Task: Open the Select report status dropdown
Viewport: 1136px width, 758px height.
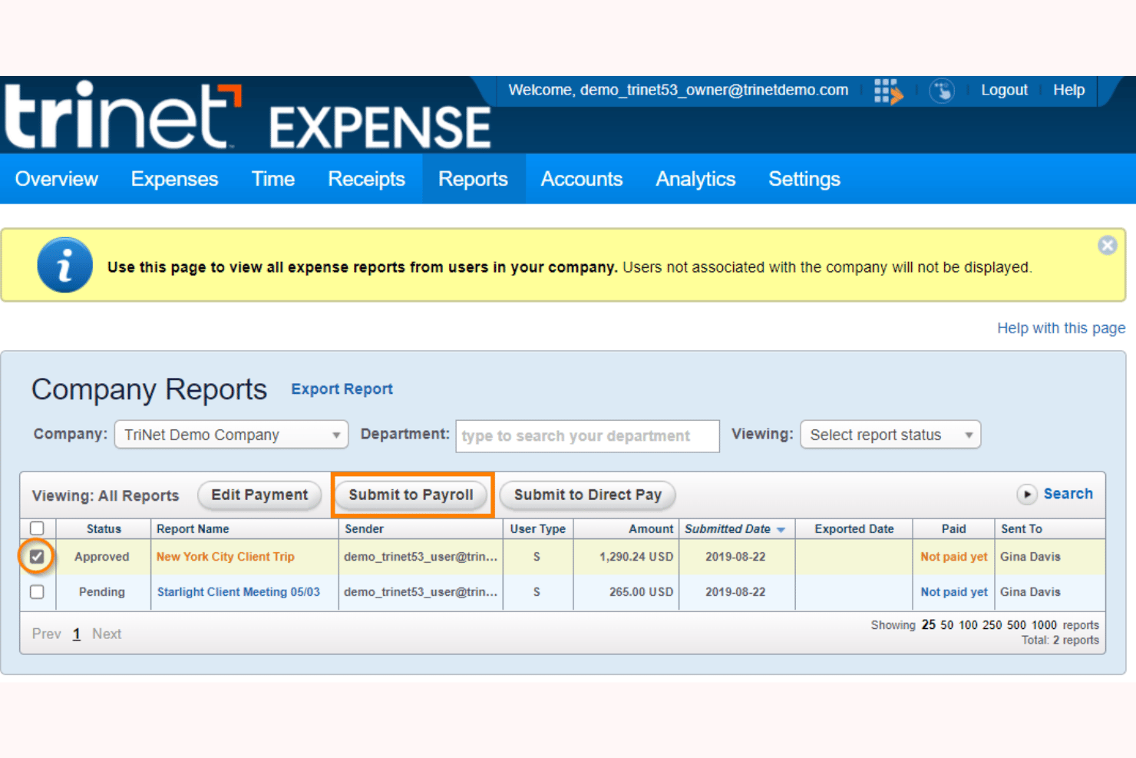Action: [890, 435]
